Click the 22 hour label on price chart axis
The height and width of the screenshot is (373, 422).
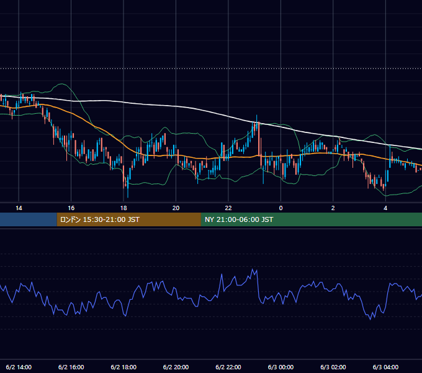pos(228,208)
